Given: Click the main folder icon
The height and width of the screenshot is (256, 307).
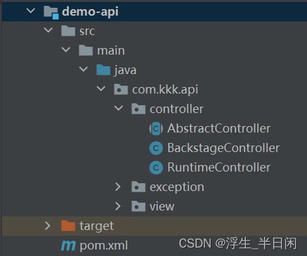Looking at the screenshot, I should 86,50.
